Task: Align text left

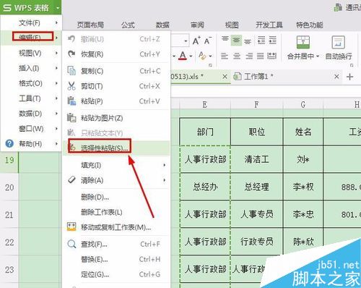Action: [x=225, y=56]
